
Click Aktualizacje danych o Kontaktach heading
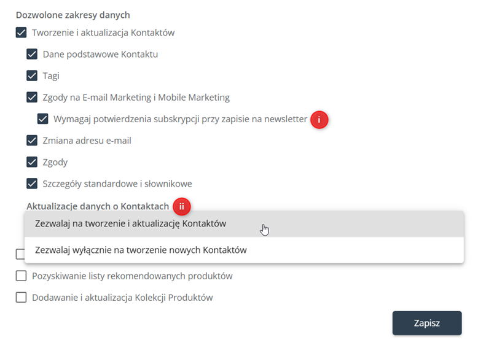tap(98, 206)
